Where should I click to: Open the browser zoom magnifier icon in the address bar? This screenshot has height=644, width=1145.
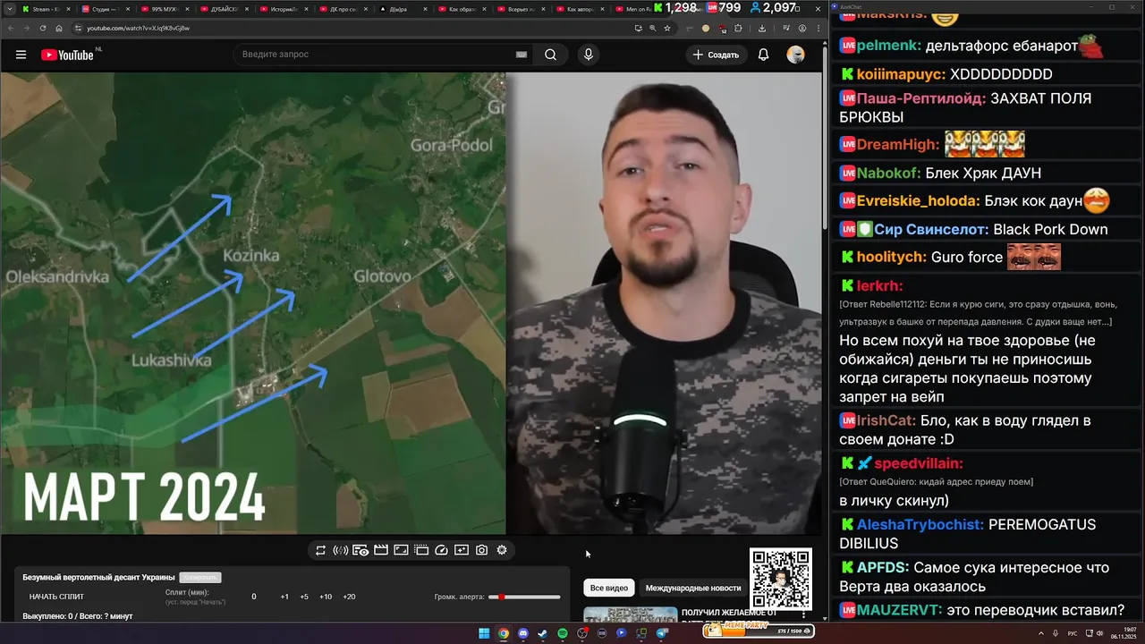[652, 28]
